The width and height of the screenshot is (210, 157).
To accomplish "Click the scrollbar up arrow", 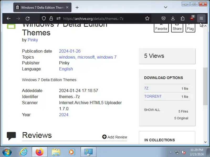I will (205, 26).
